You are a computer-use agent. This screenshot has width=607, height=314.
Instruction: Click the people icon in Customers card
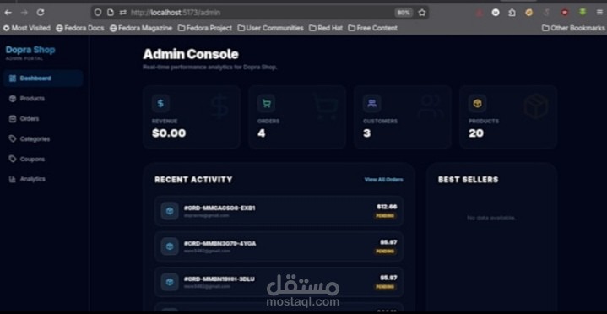point(371,103)
